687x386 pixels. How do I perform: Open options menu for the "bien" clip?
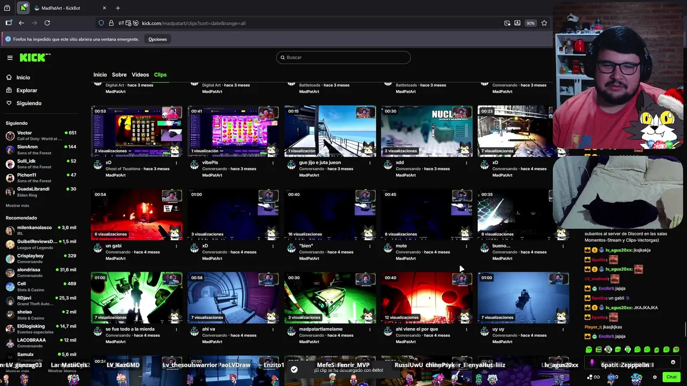370,246
